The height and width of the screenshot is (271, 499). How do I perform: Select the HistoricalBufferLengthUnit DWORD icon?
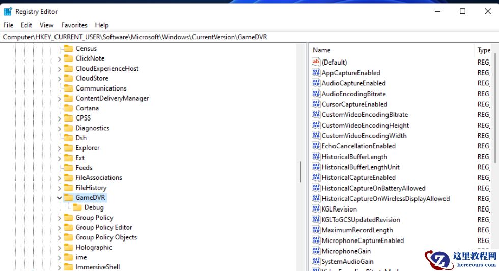[316, 167]
